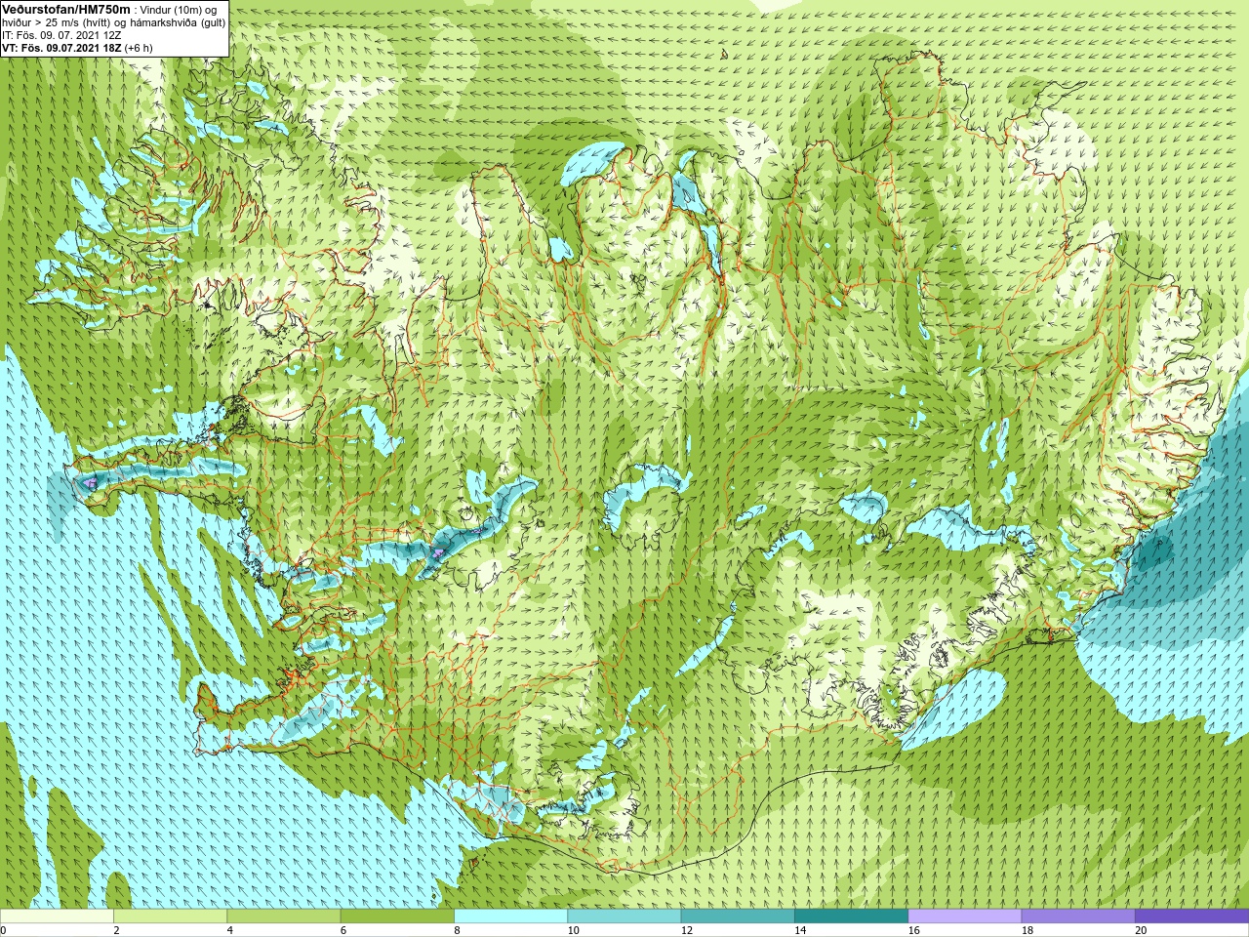Viewport: 1249px width, 937px height.
Task: Click the legend scale value '20'
Action: coord(1141,930)
